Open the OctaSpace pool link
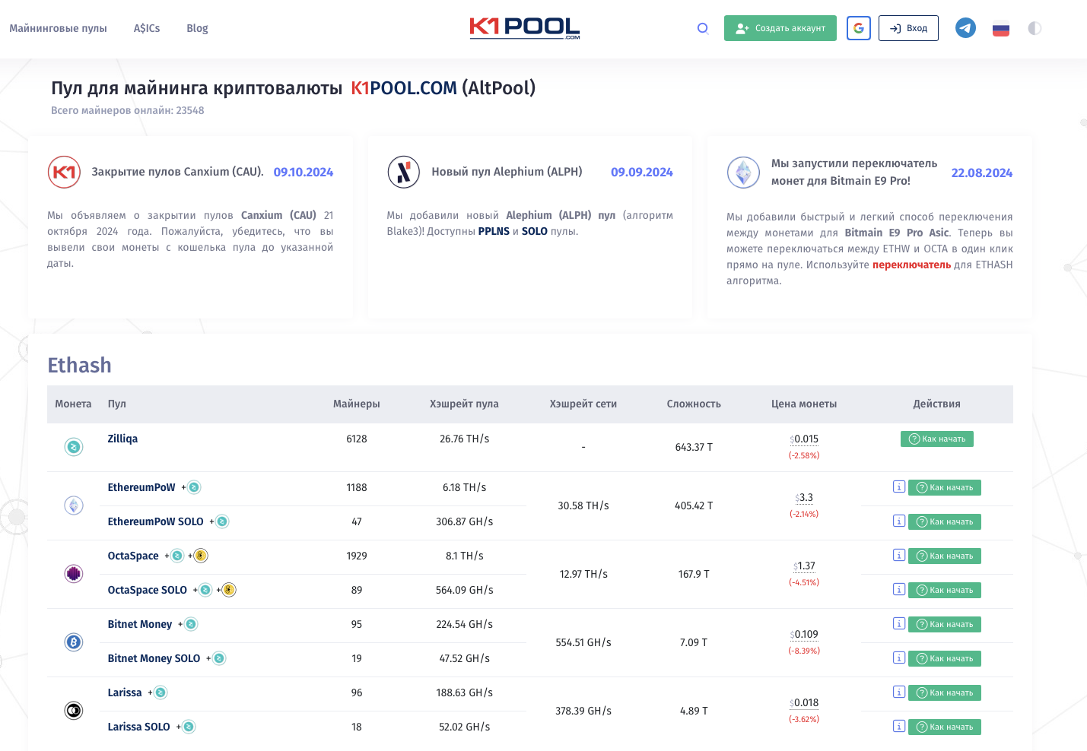1087x751 pixels. [133, 556]
